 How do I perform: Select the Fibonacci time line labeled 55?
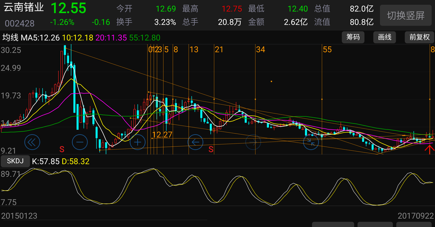point(327,50)
